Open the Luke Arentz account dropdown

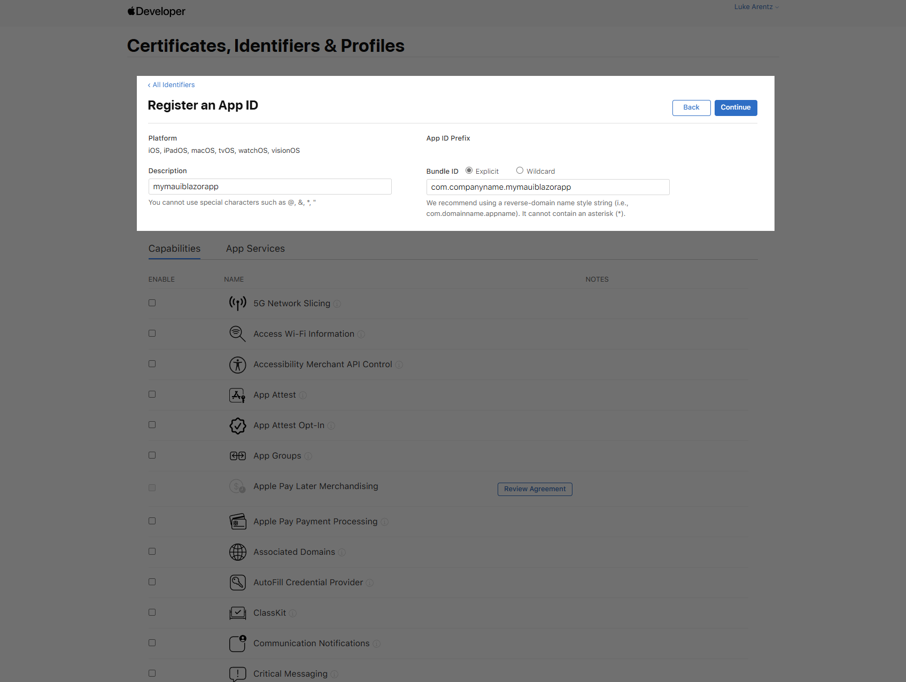(x=756, y=7)
